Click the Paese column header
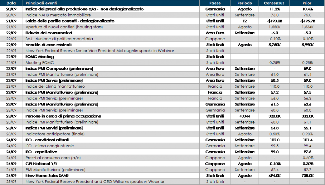 point(215,3)
